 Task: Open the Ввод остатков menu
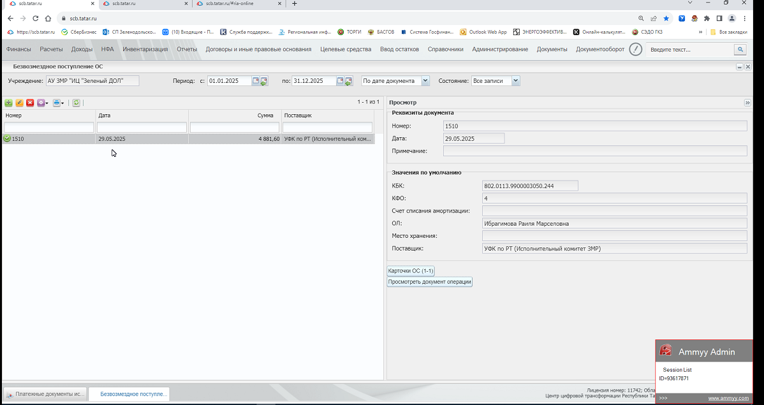point(400,49)
